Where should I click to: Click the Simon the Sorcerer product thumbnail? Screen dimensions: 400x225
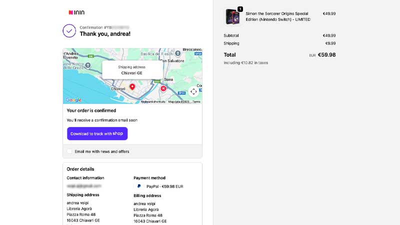[x=232, y=17]
